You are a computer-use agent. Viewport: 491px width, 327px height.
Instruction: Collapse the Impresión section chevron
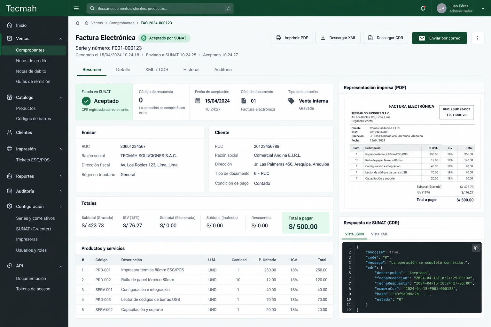(61, 149)
